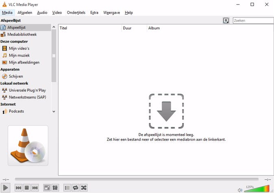
Task: Click the film icon beside Mijn video's
Action: tap(4, 48)
